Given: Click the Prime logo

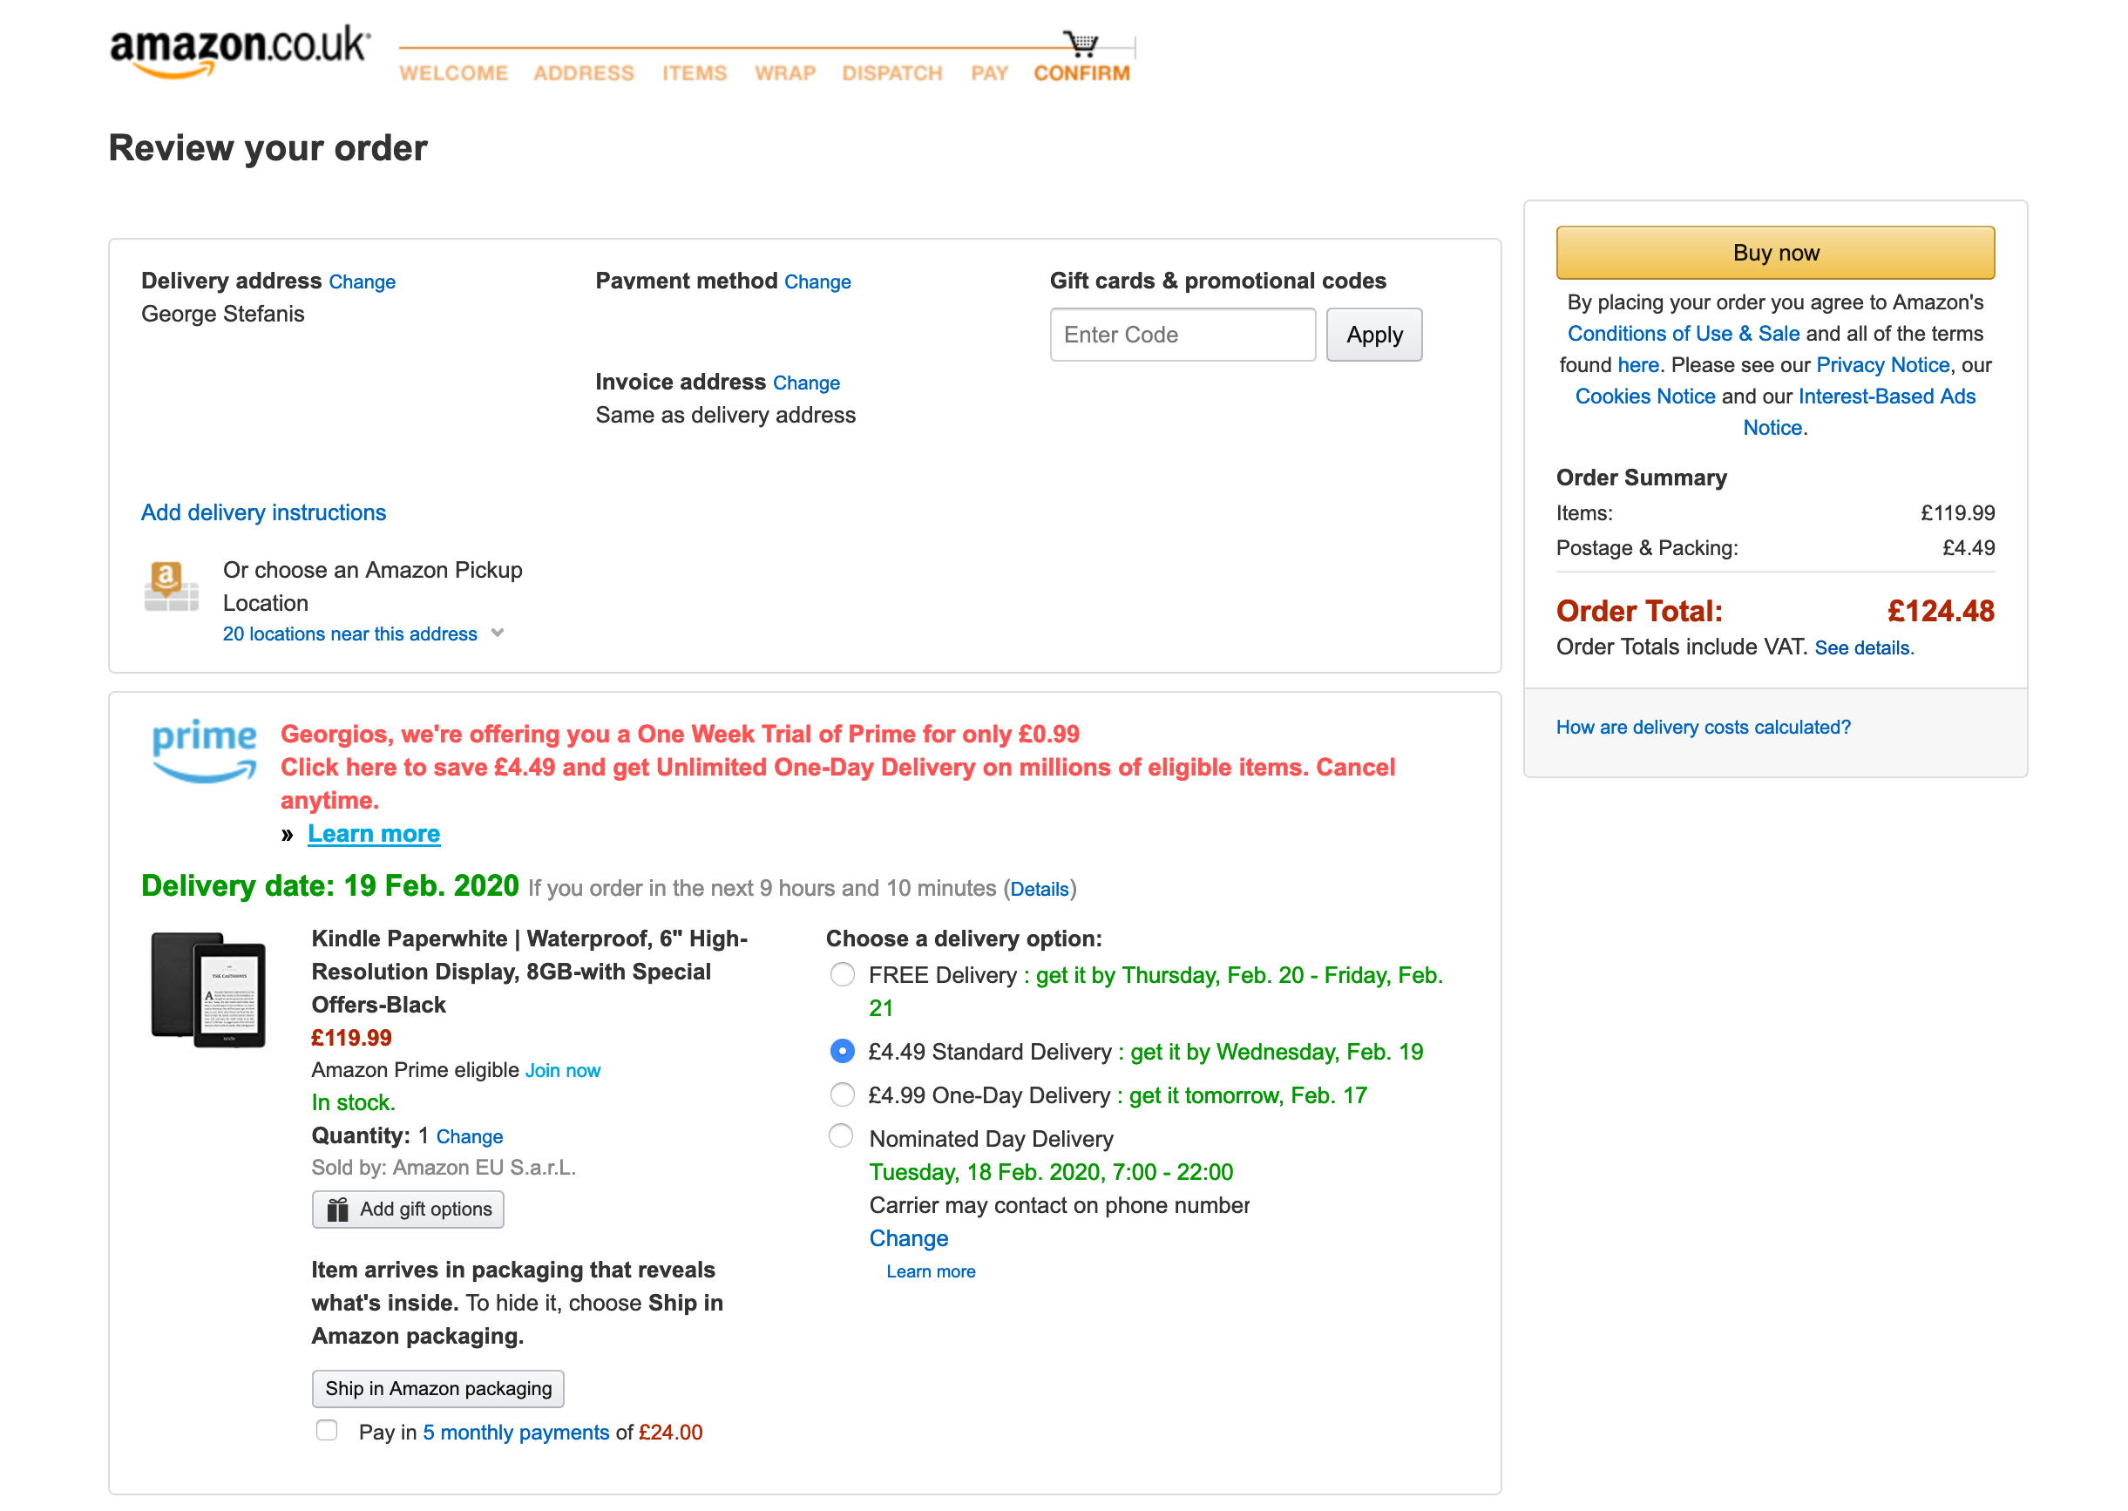Looking at the screenshot, I should tap(204, 750).
